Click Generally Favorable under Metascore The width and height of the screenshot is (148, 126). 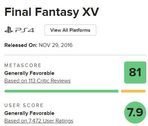pos(29,73)
